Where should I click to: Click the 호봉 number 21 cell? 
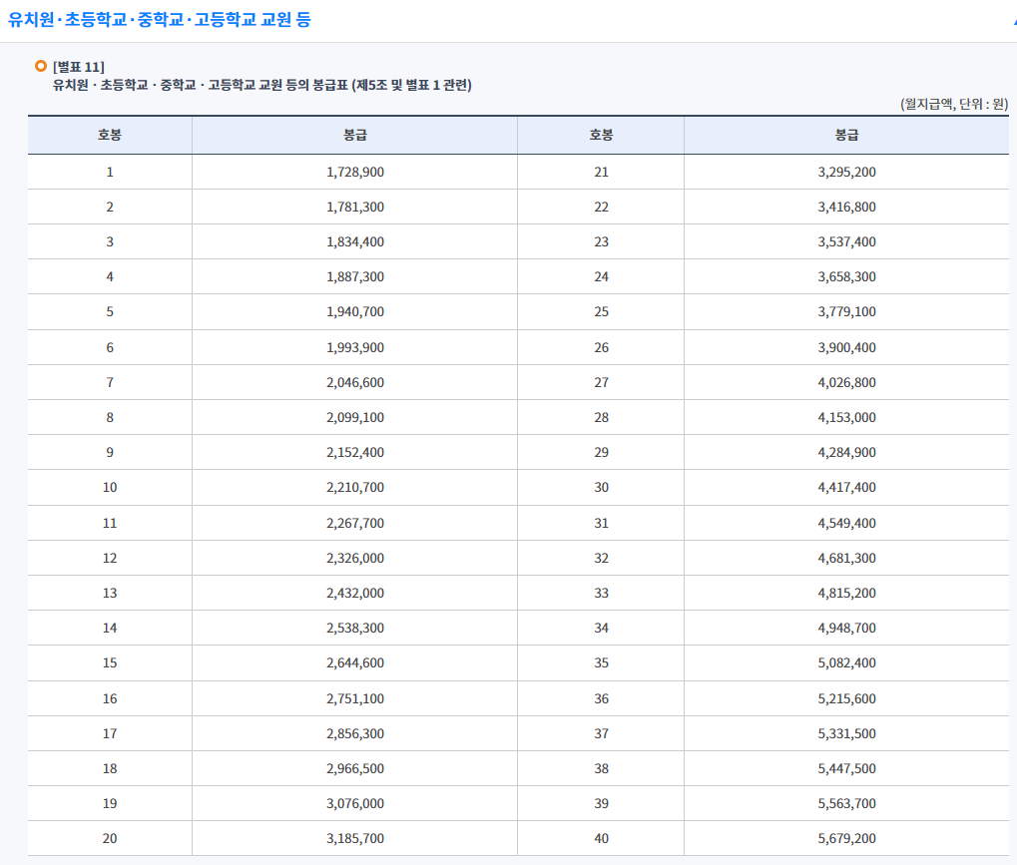pyautogui.click(x=601, y=172)
